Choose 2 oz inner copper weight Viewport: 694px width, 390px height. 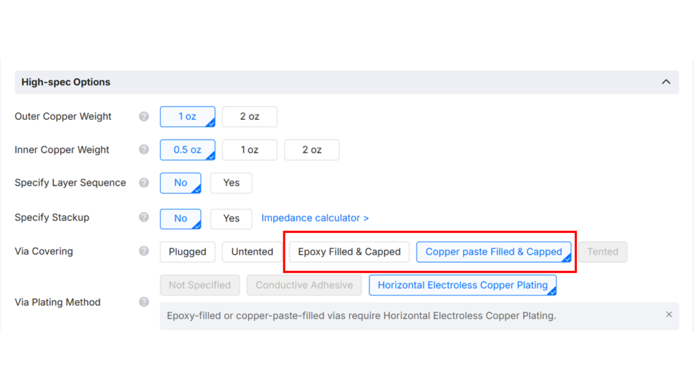click(x=312, y=150)
